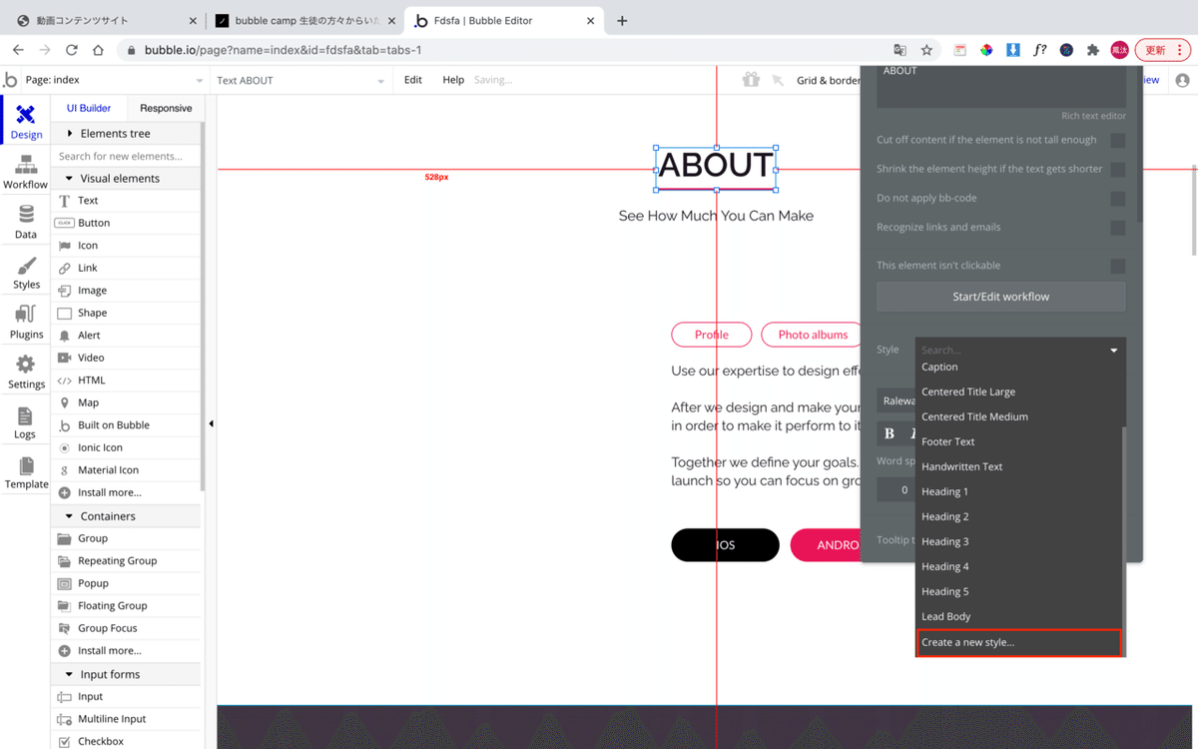The width and height of the screenshot is (1198, 749).
Task: Collapse left panel with arrow handle
Action: point(211,424)
